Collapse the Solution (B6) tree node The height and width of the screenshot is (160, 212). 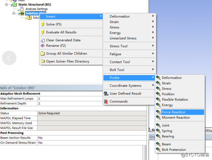point(14,13)
